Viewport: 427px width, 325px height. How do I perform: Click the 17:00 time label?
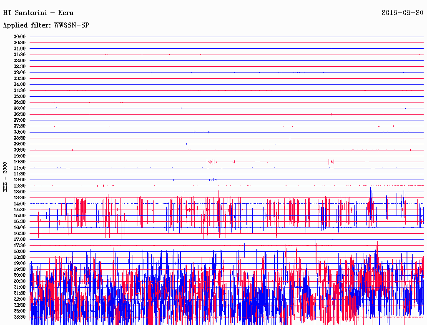click(x=20, y=239)
